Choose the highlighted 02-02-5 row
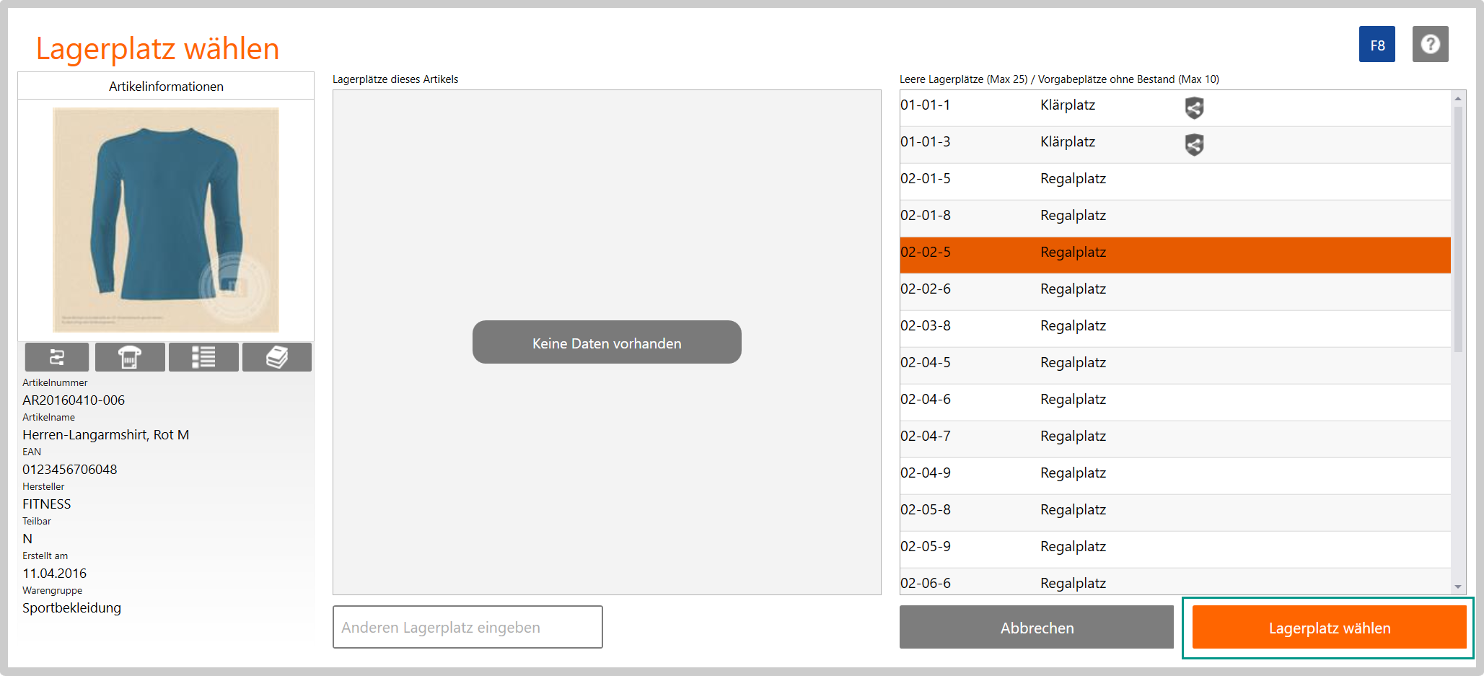 point(1175,253)
